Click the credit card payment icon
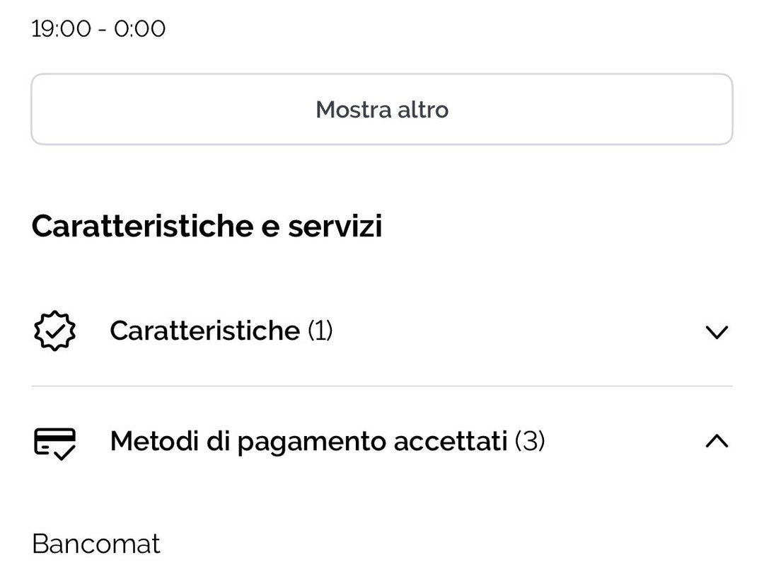 pyautogui.click(x=54, y=444)
